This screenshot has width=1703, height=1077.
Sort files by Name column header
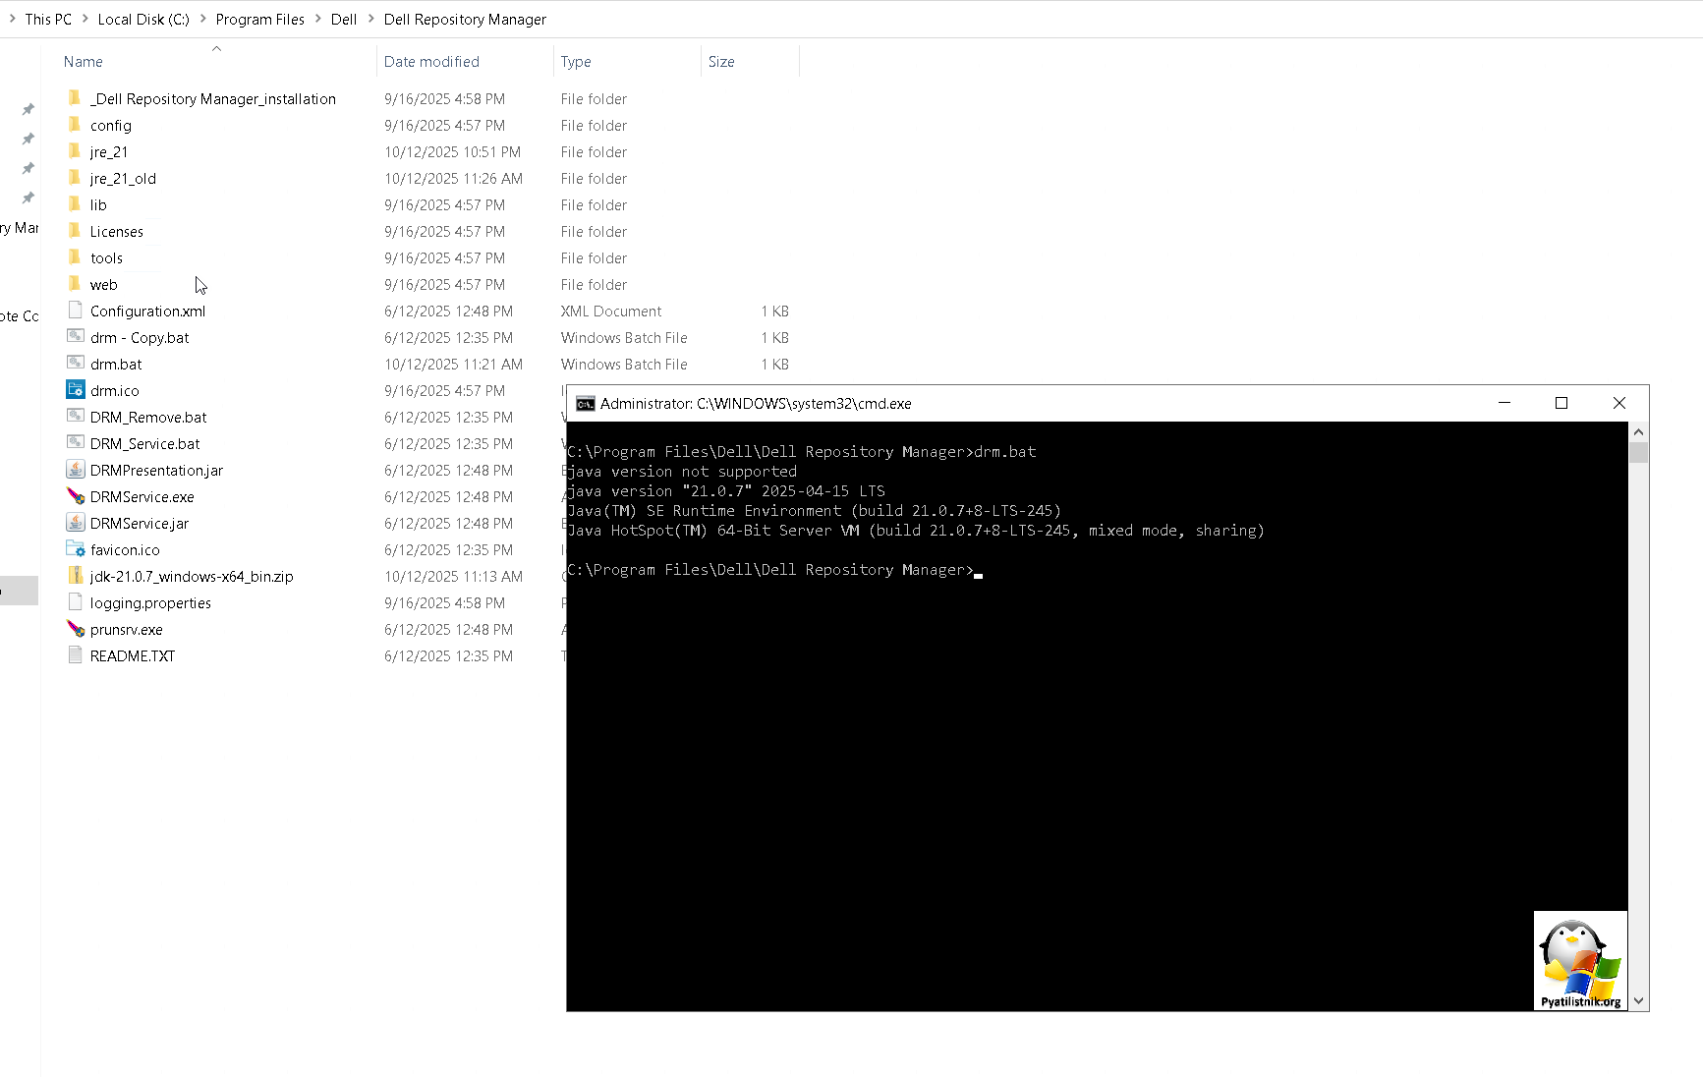[84, 61]
